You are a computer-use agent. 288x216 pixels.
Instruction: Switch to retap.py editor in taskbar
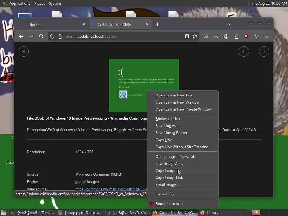[x=80, y=213]
